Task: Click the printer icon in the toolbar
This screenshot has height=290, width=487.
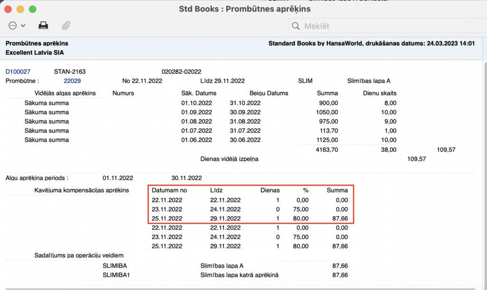Action: click(43, 25)
